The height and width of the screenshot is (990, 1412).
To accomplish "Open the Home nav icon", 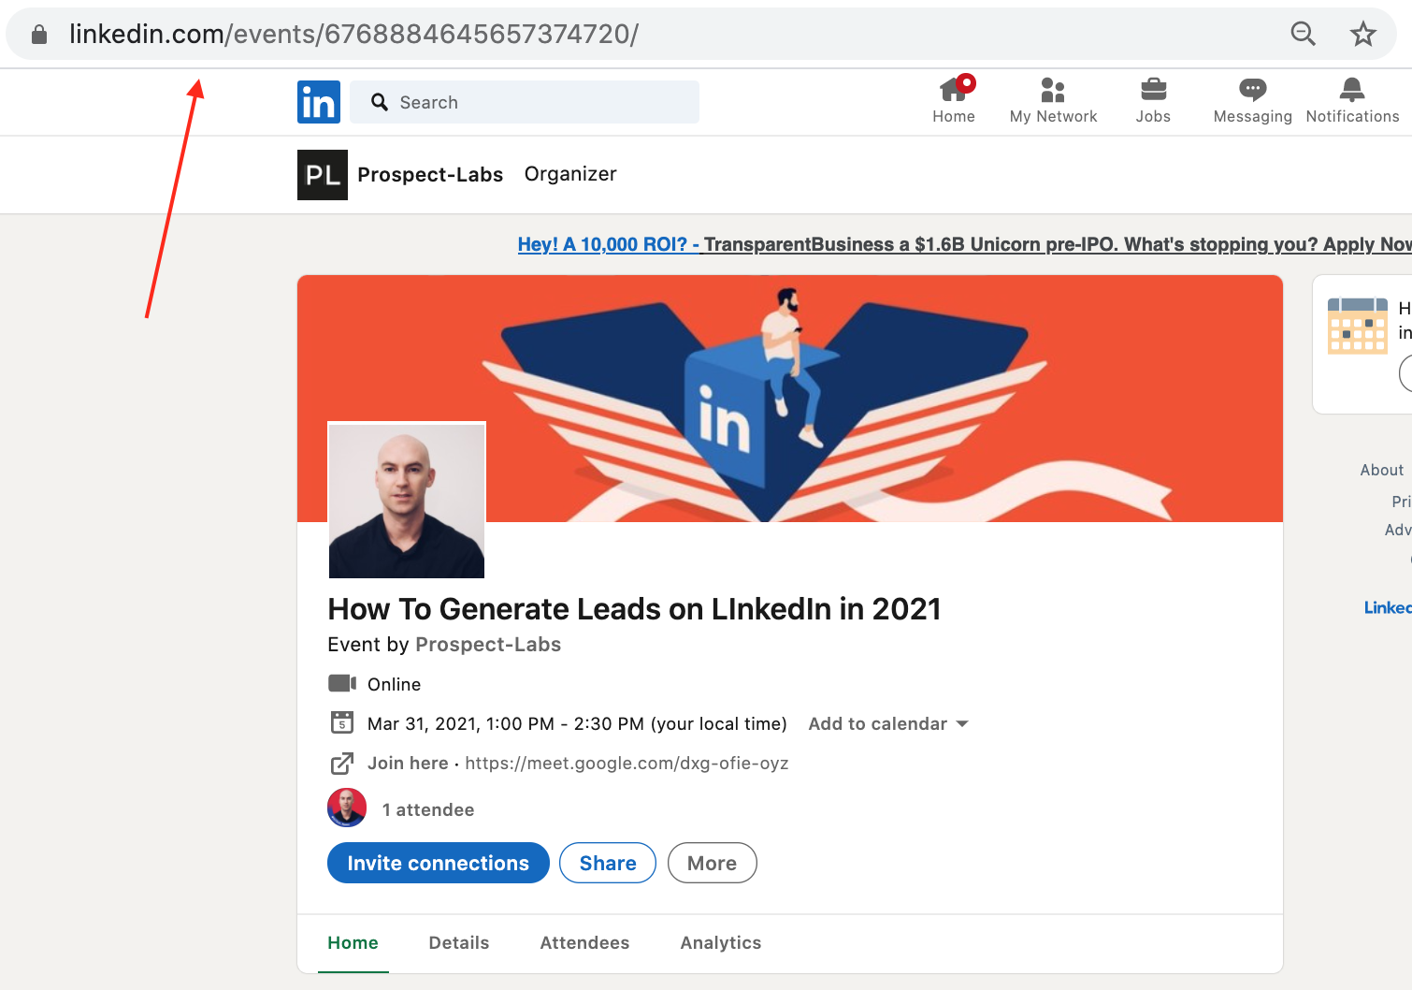I will (954, 90).
